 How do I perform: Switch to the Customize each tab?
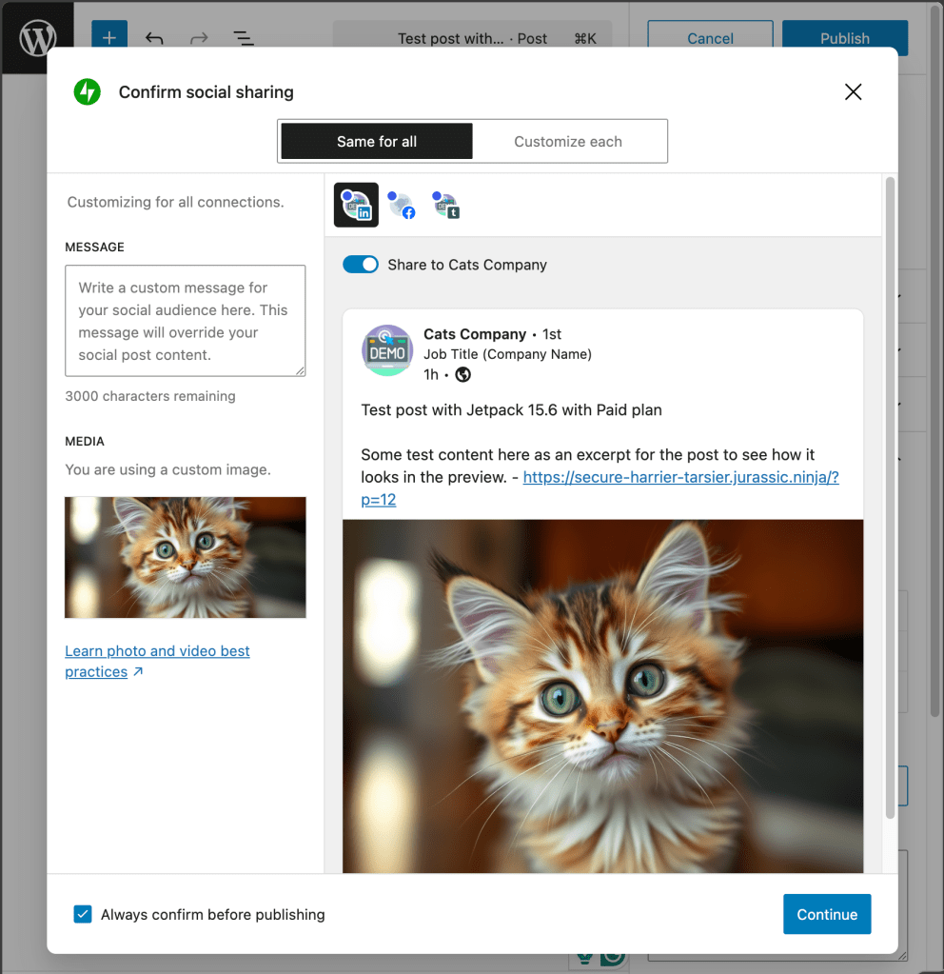[x=568, y=141]
